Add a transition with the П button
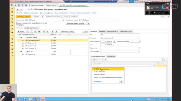This screenshot has width=181, height=101. pyautogui.click(x=35, y=31)
